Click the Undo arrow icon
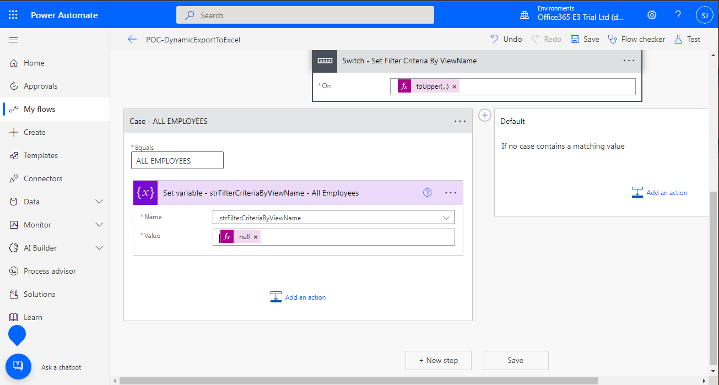Screen dimensions: 719x385 [x=494, y=39]
